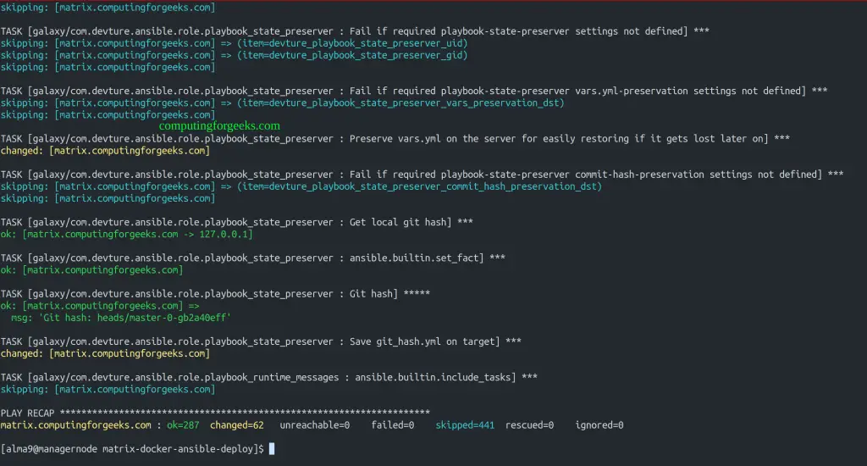Click the 'Preserve vars.yml on the server' task line

point(395,139)
